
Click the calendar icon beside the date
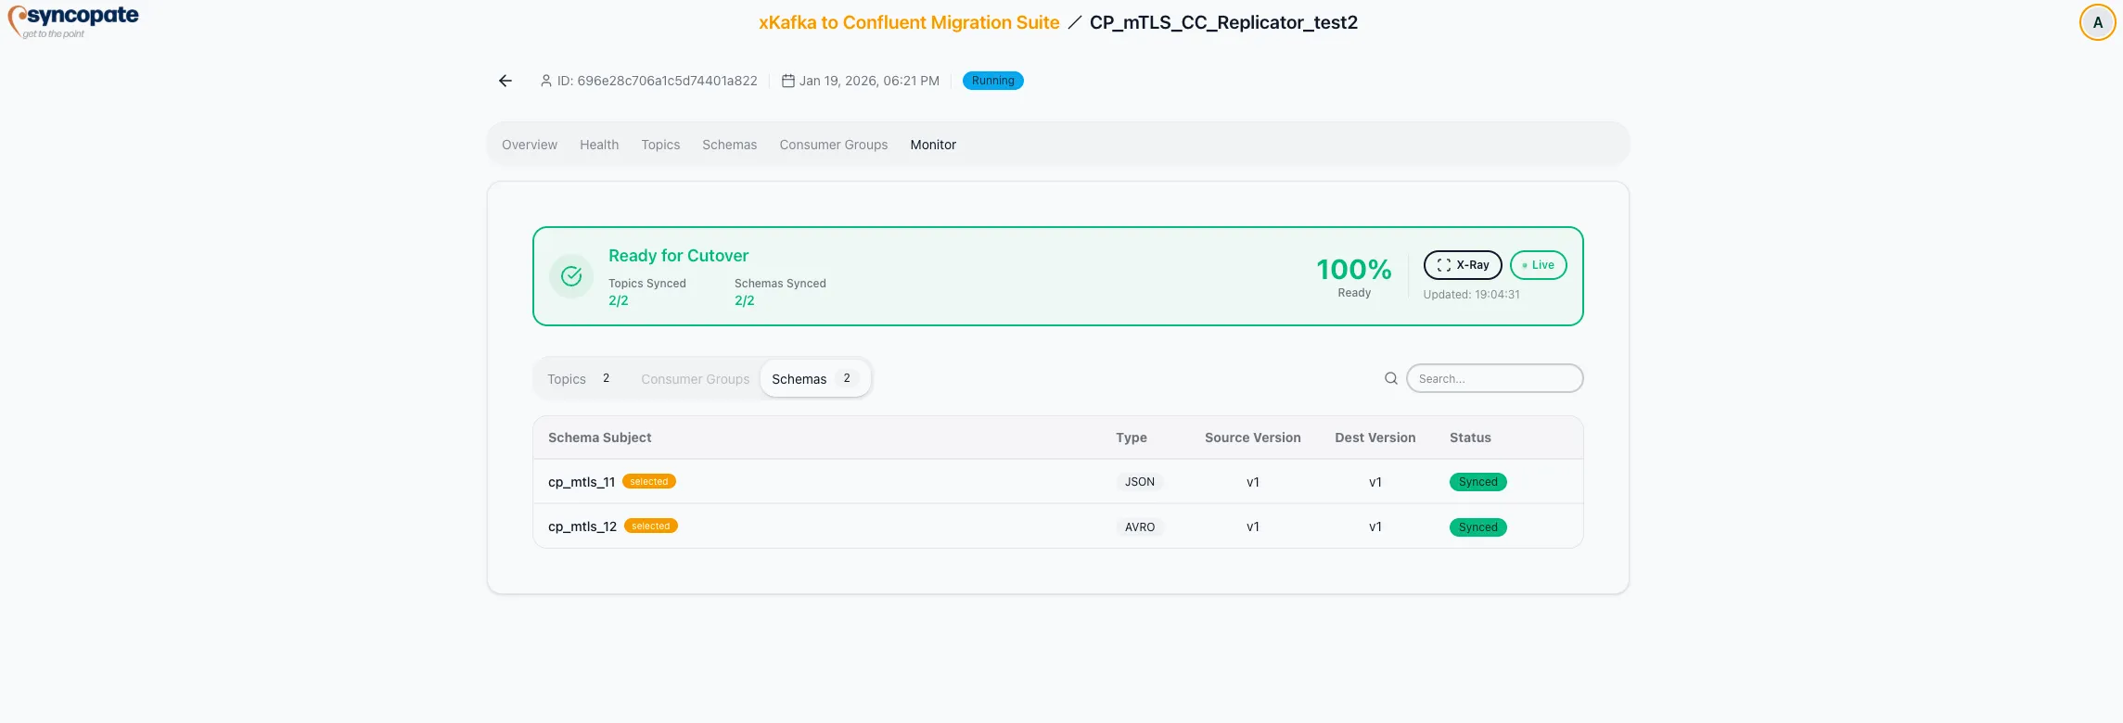pos(788,81)
